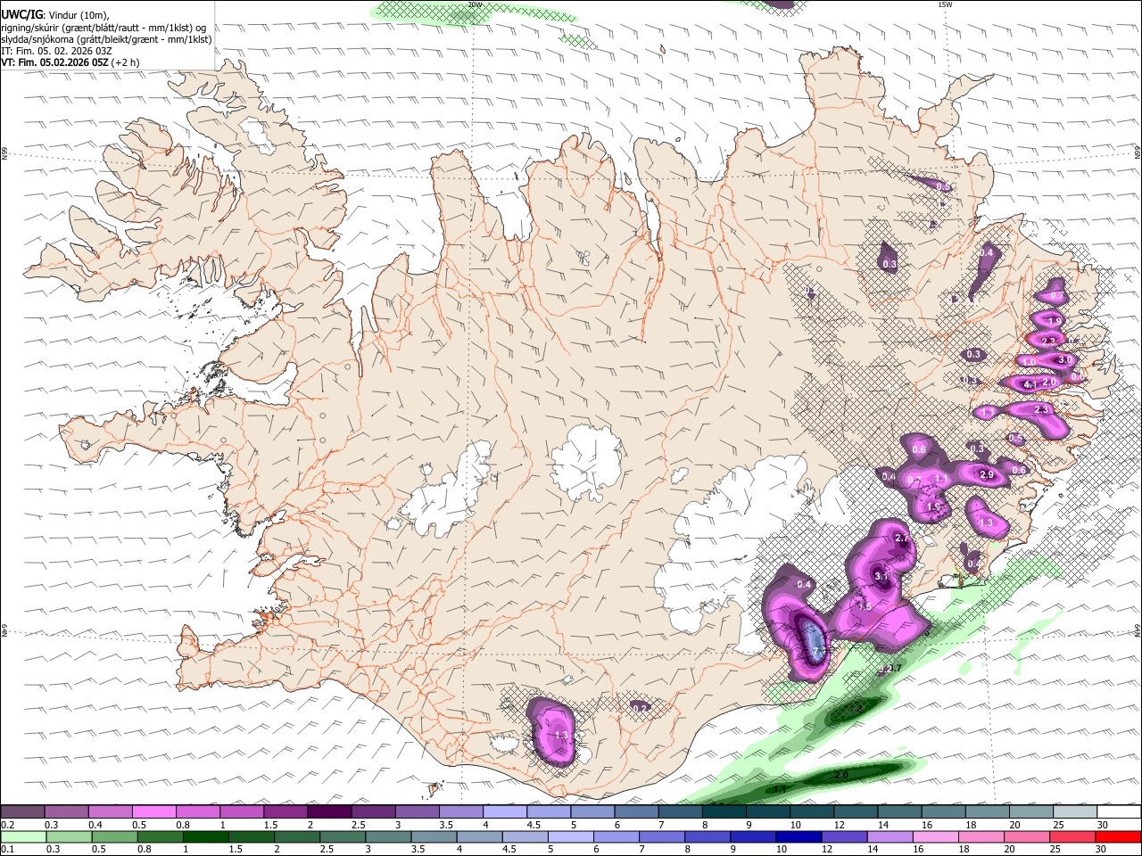Select the darkest green swatch labeled 1 in bottom legend row
This screenshot has height=856, width=1142.
tap(205, 836)
